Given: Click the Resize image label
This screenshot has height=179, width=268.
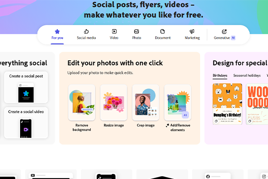Looking at the screenshot, I should 113,125.
